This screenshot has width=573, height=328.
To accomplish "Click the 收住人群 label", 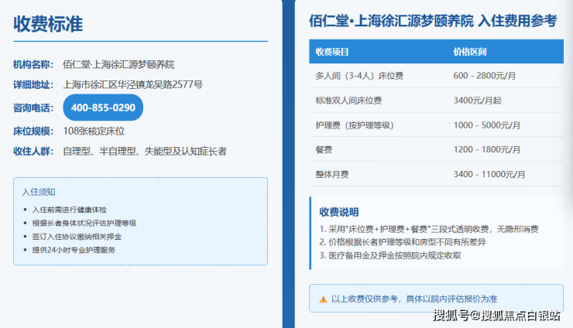I will click(33, 151).
